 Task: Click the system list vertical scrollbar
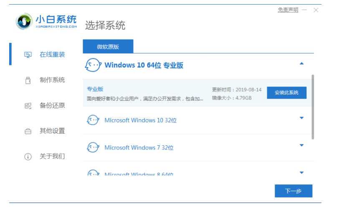pos(313,106)
